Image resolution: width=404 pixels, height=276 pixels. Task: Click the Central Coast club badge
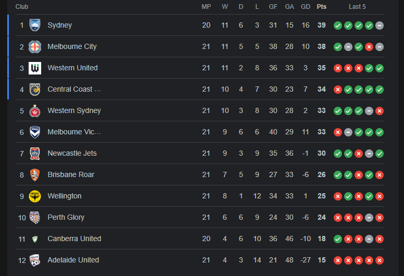35,89
